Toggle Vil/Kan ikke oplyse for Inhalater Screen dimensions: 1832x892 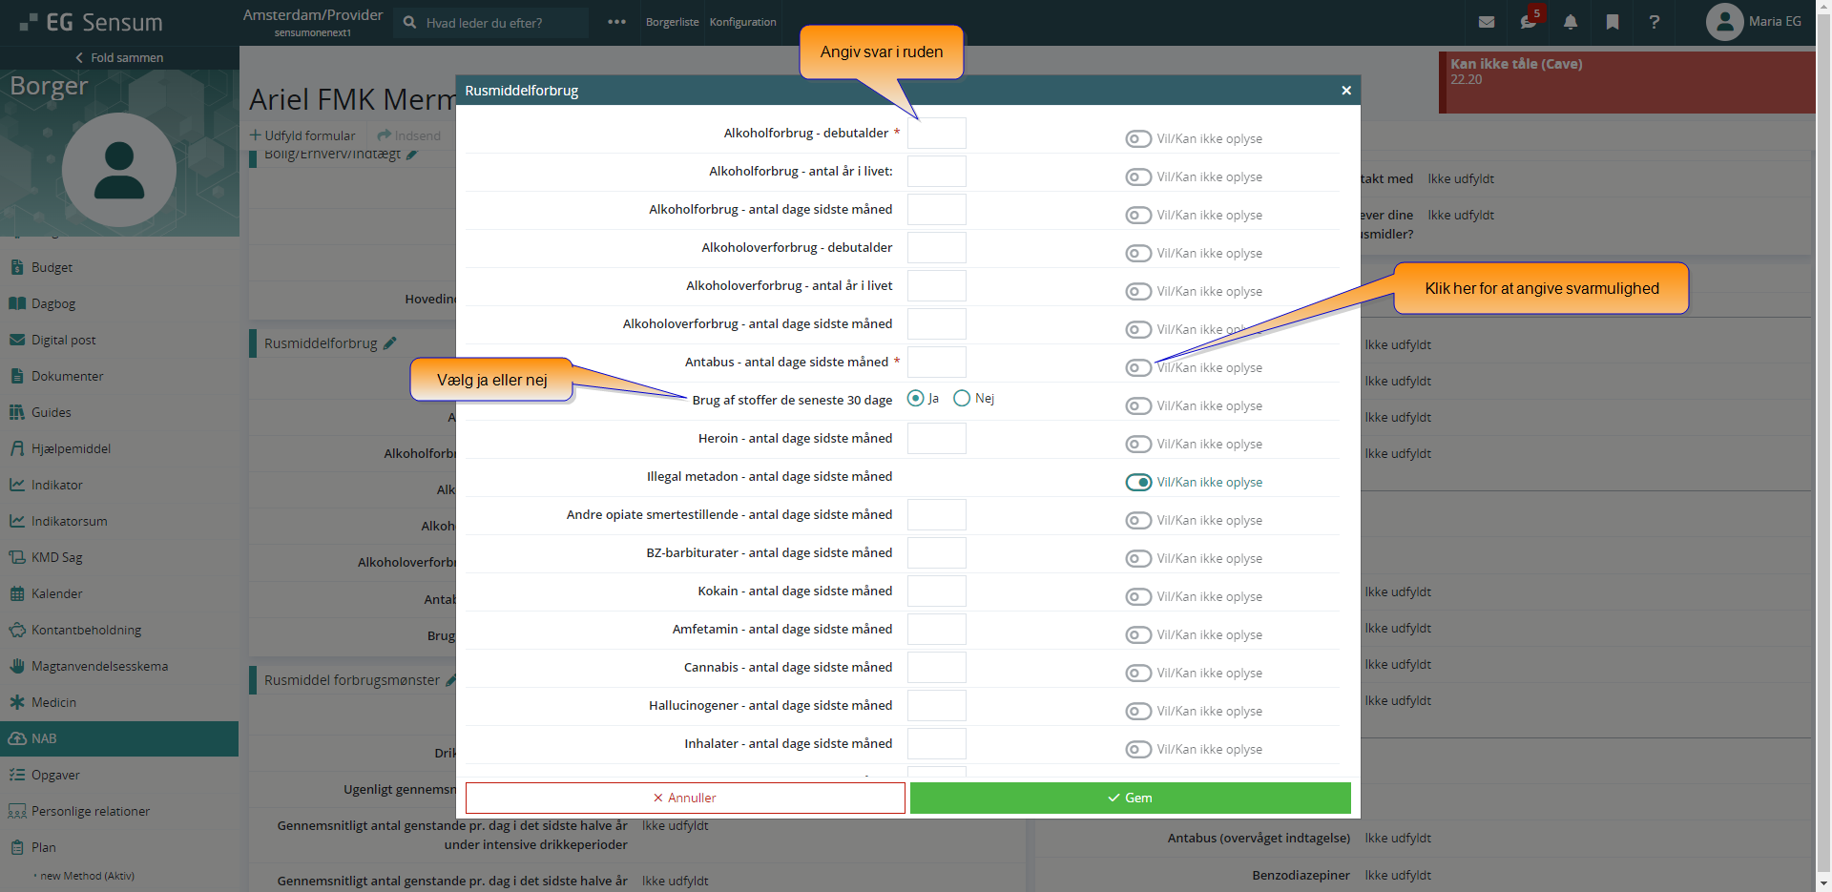pos(1138,749)
